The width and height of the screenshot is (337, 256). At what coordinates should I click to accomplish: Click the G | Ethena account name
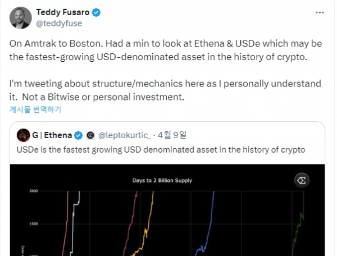52,135
